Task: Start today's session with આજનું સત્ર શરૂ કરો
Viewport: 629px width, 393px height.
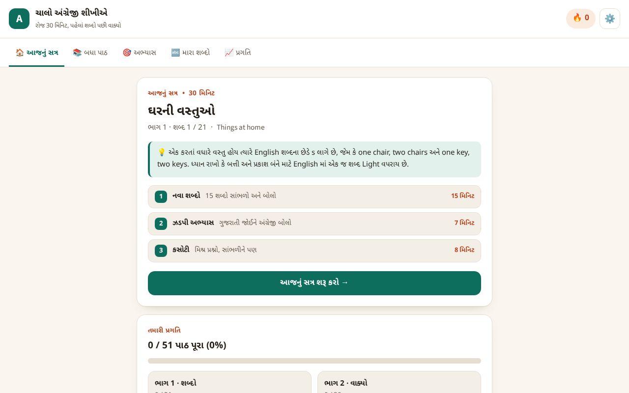Action: pos(314,283)
